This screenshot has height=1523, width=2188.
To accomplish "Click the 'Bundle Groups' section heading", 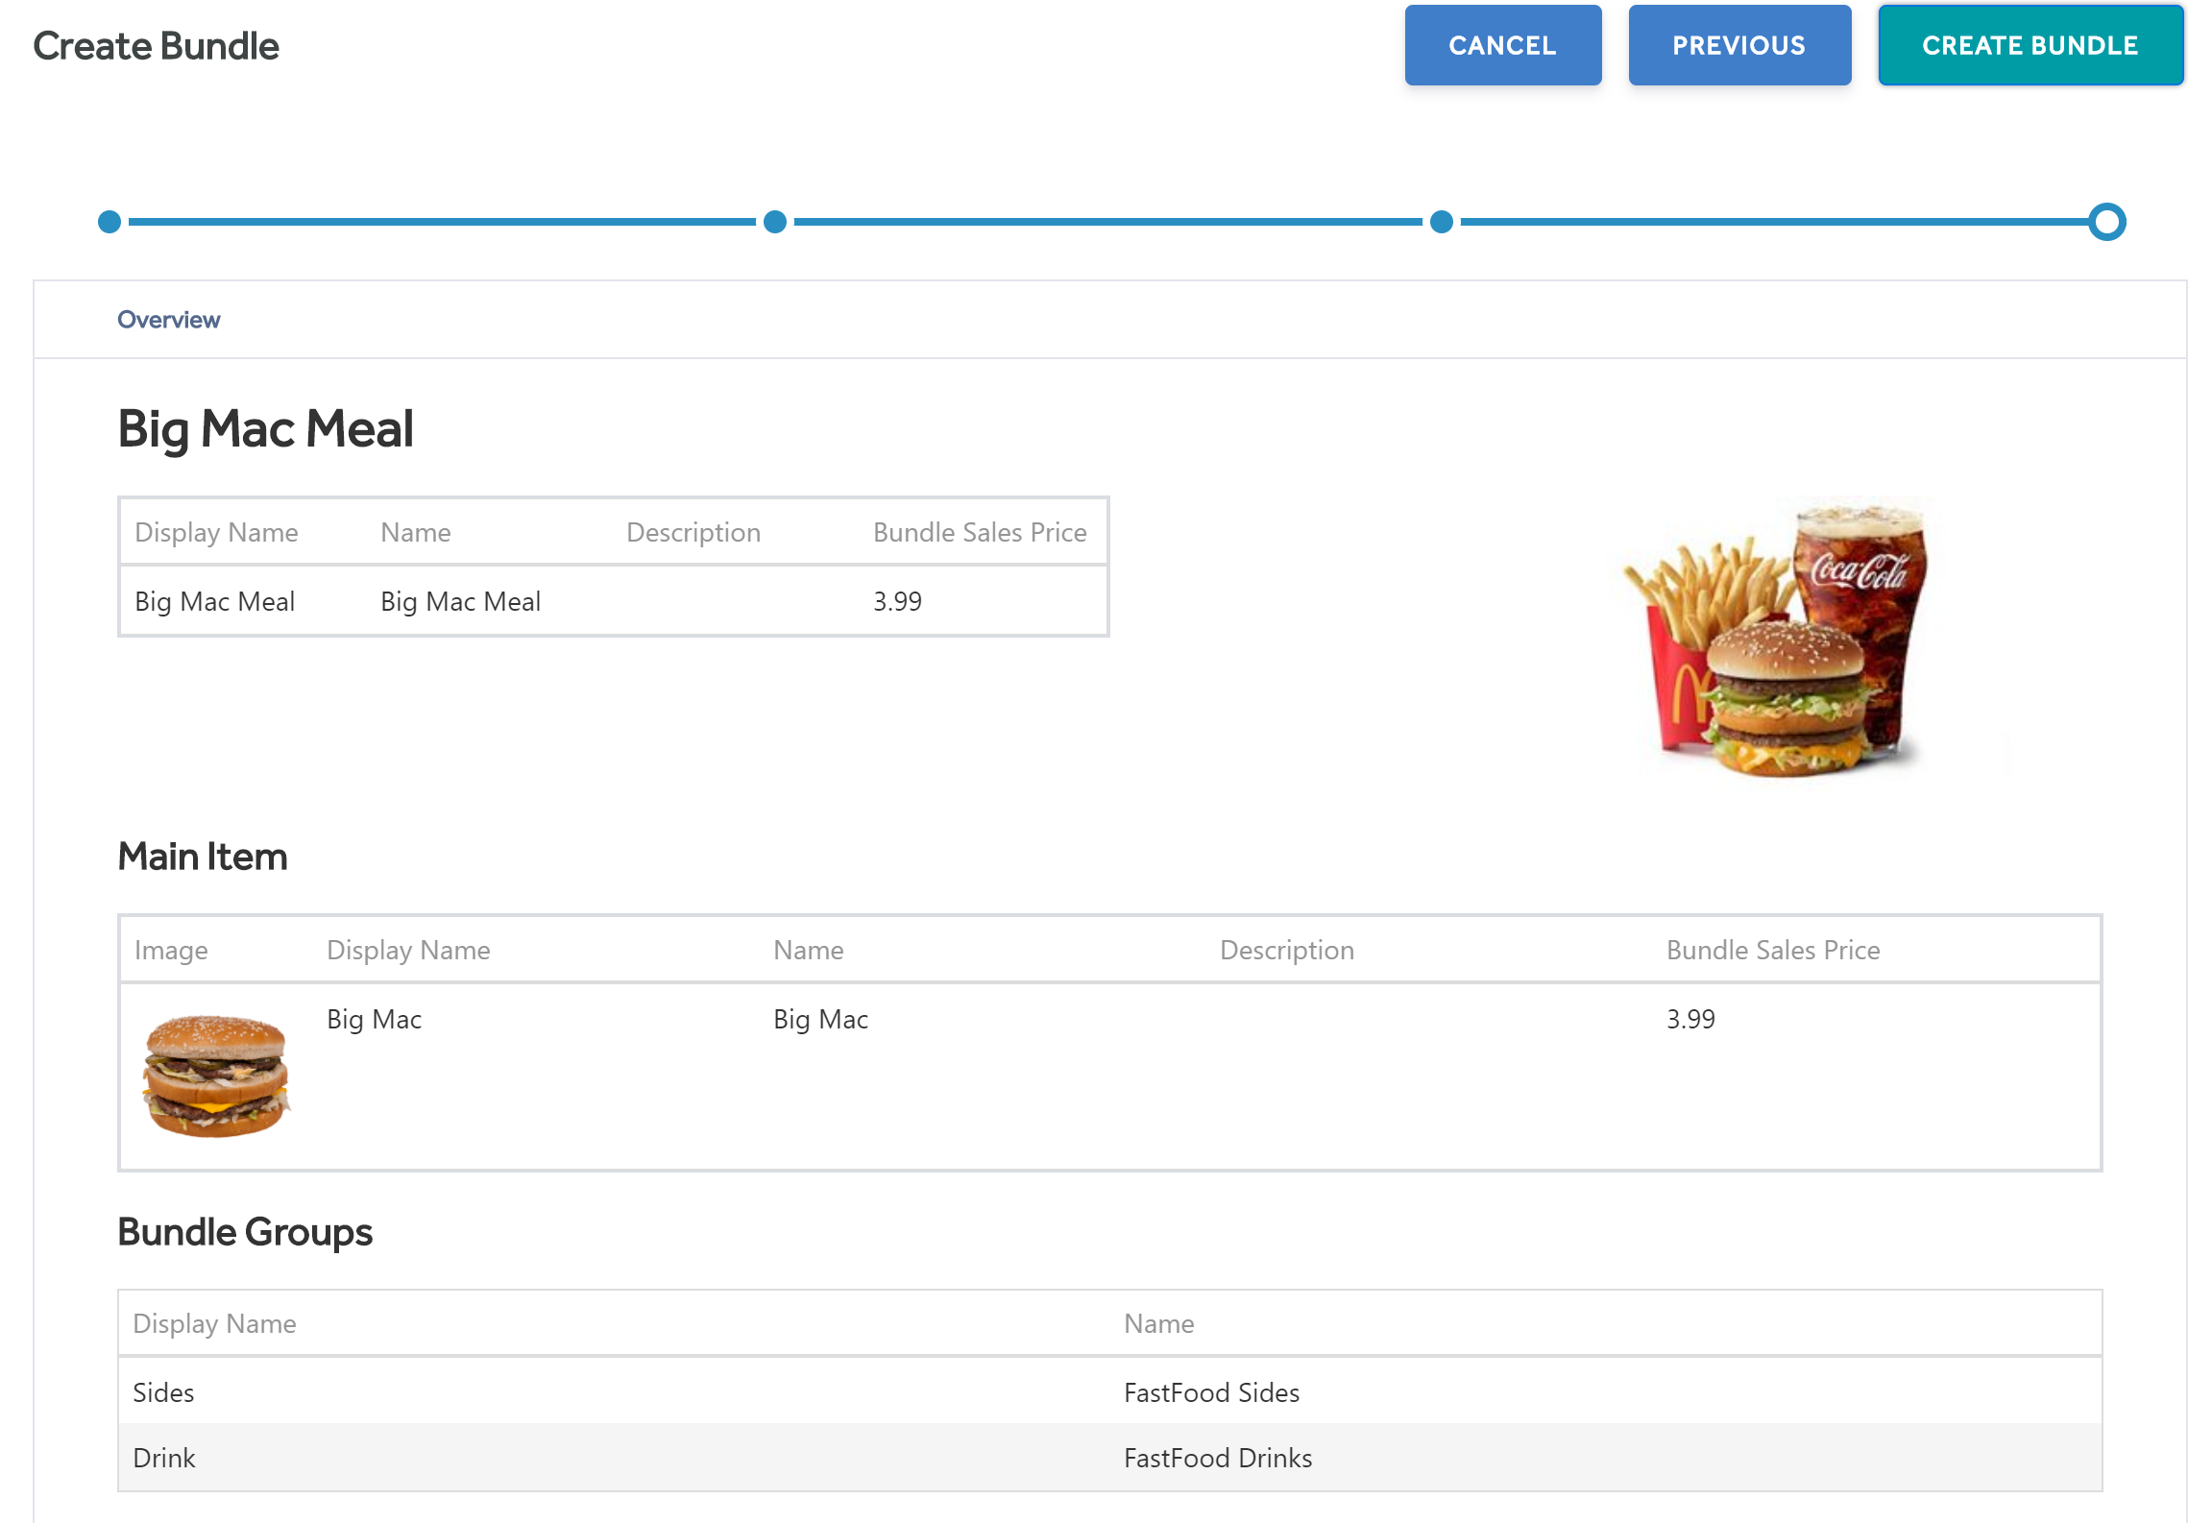I will tap(245, 1231).
